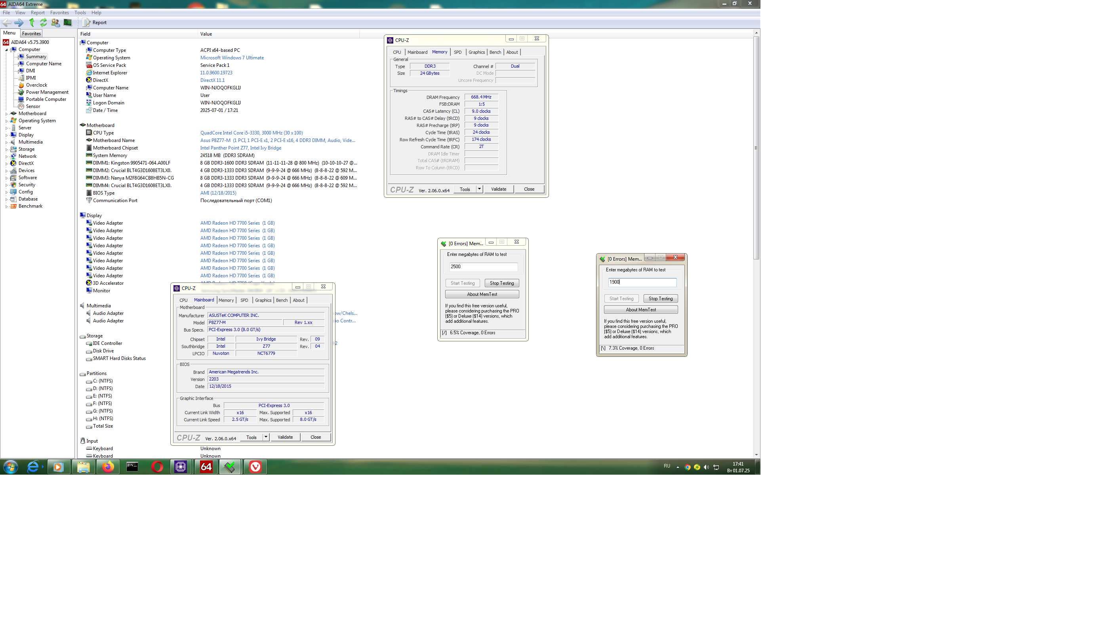
Task: Expand the Motherboard tree node
Action: coord(6,114)
